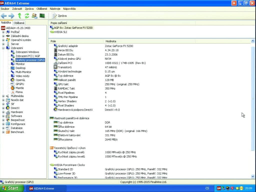This screenshot has width=256, height=192.
Task: Click the Písma fonts icon
Action: point(12,92)
